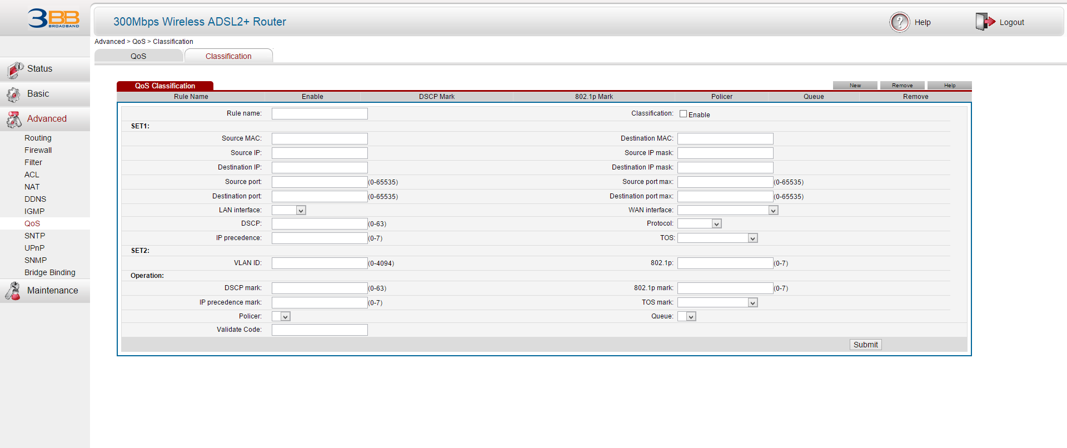This screenshot has width=1067, height=448.
Task: Click the Destination port max field
Action: [725, 196]
